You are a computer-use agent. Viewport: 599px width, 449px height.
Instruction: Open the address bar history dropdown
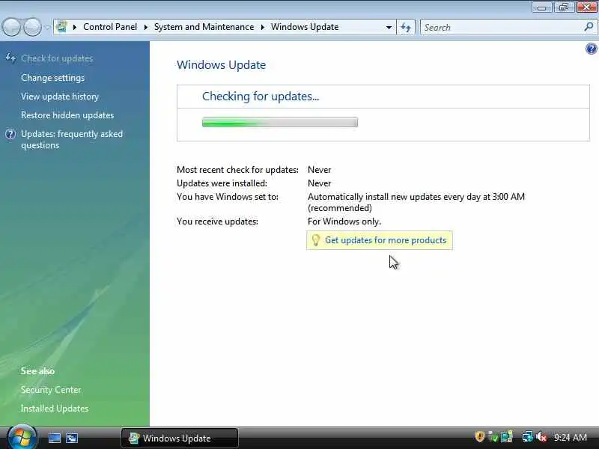pyautogui.click(x=389, y=27)
